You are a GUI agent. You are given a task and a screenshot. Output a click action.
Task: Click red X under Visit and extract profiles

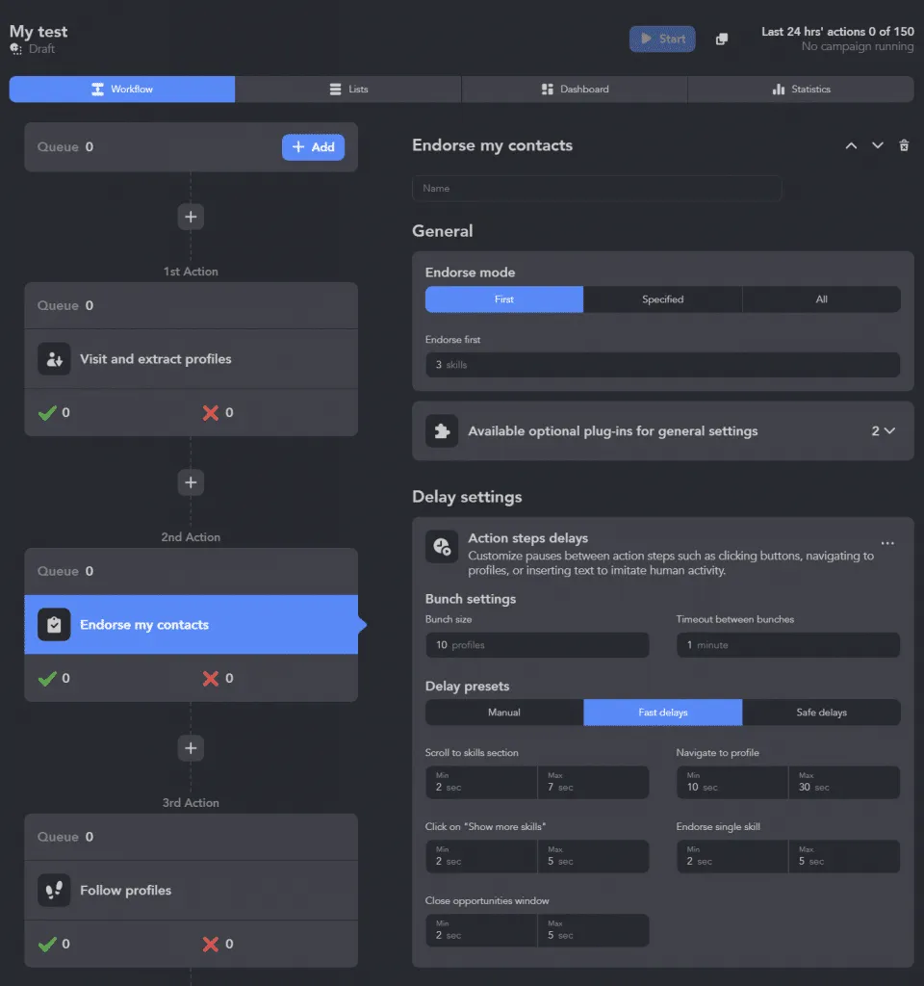tap(211, 413)
